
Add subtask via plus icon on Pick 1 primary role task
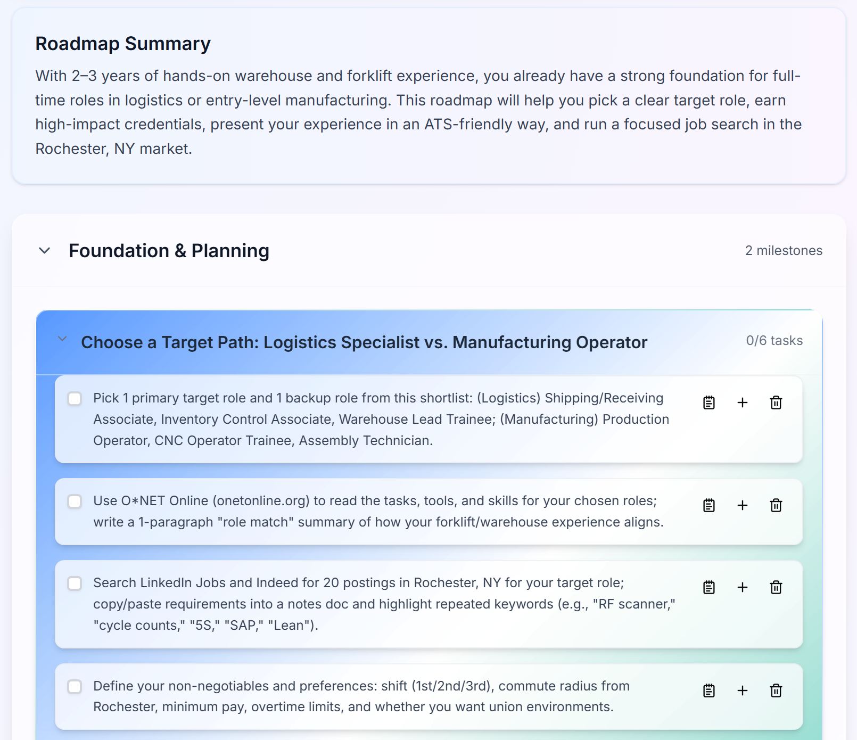(743, 402)
